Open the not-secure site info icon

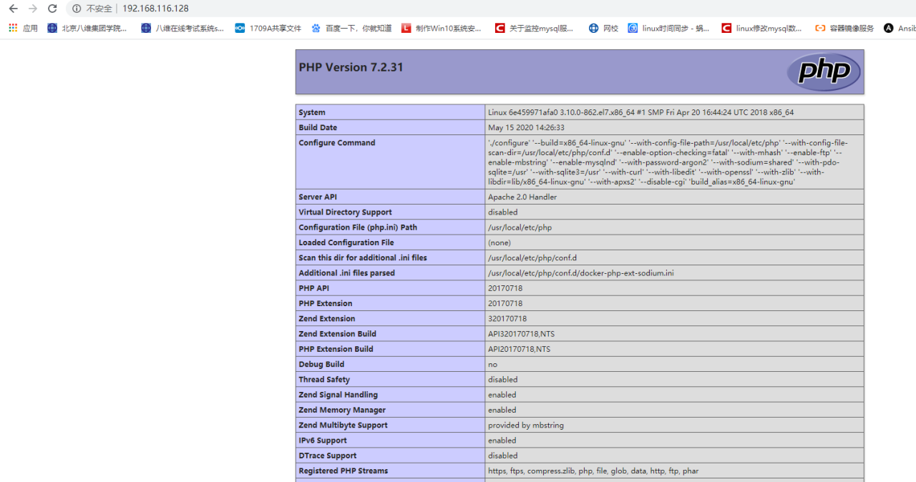coord(77,9)
